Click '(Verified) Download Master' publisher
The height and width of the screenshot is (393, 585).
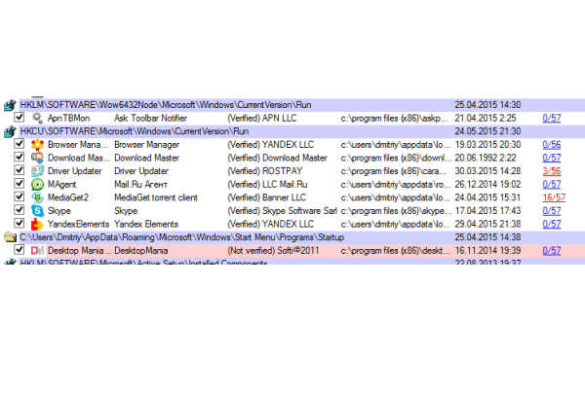[277, 158]
